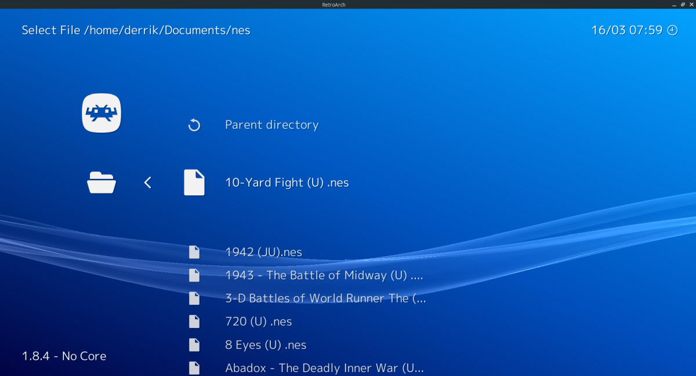Image resolution: width=696 pixels, height=376 pixels.
Task: Click the Parent directory up-arrow icon
Action: tap(194, 125)
